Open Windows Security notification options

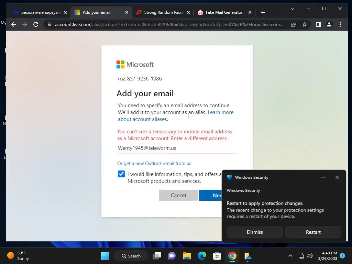click(x=323, y=177)
